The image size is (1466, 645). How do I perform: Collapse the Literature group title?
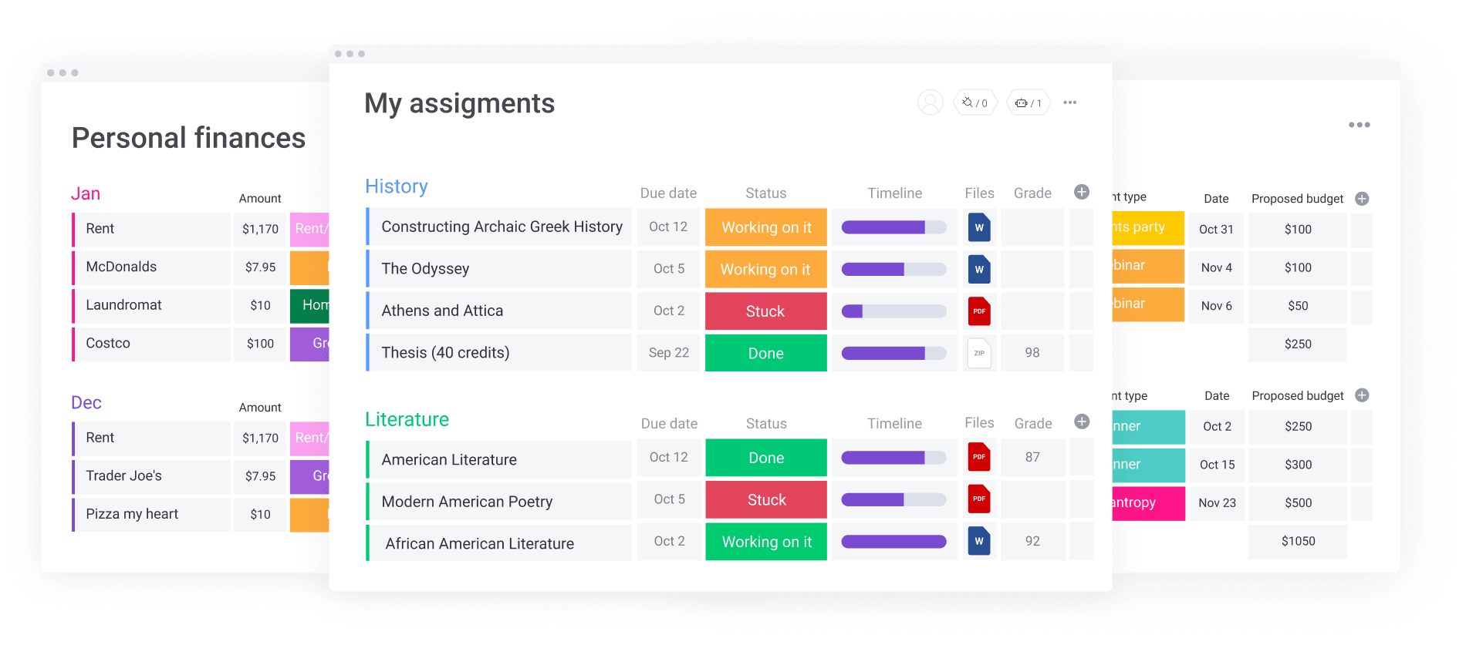407,419
